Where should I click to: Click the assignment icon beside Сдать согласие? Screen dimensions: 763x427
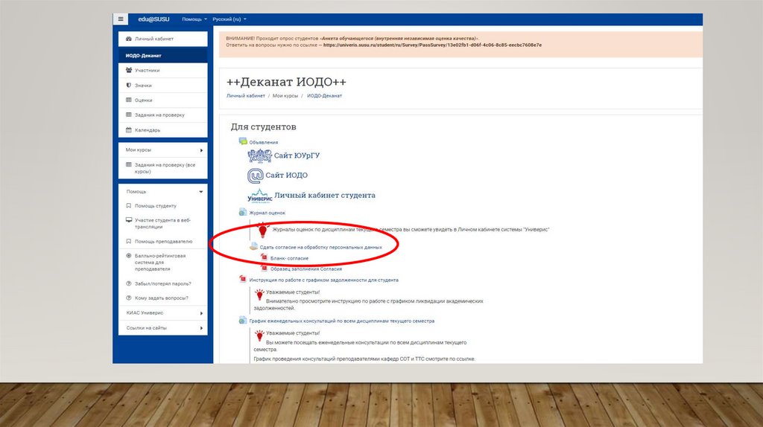pos(253,246)
